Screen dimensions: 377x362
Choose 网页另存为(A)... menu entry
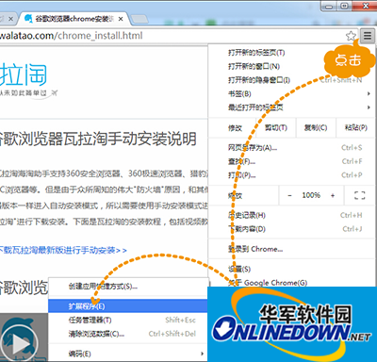pyautogui.click(x=291, y=148)
